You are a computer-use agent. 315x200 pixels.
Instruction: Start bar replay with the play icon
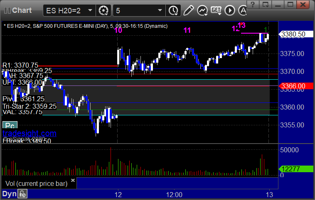tap(230, 10)
